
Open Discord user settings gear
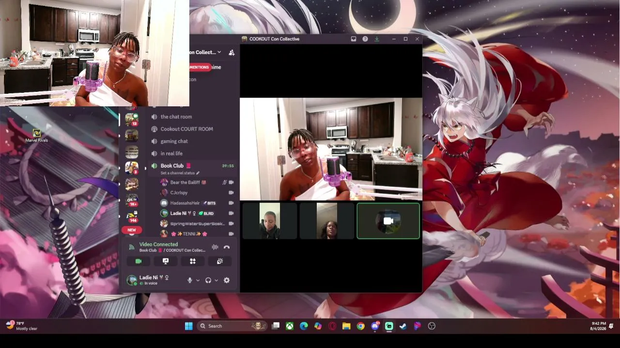[x=227, y=280]
